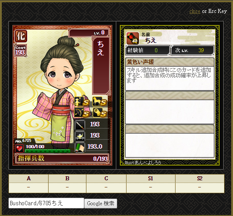Click the 化 rarity badge icon
Viewport: 233px width, 216px height.
tap(21, 36)
